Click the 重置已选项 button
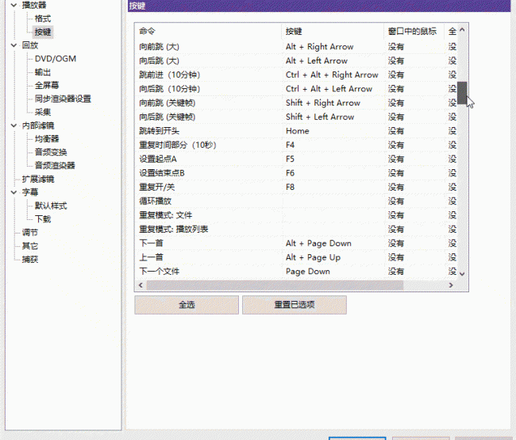This screenshot has width=516, height=440. coord(295,305)
